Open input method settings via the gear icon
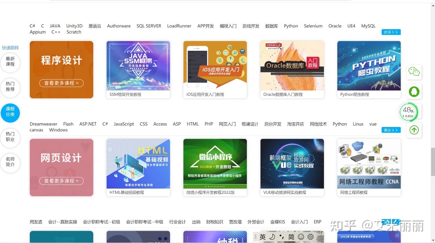The image size is (435, 243). pos(310,236)
